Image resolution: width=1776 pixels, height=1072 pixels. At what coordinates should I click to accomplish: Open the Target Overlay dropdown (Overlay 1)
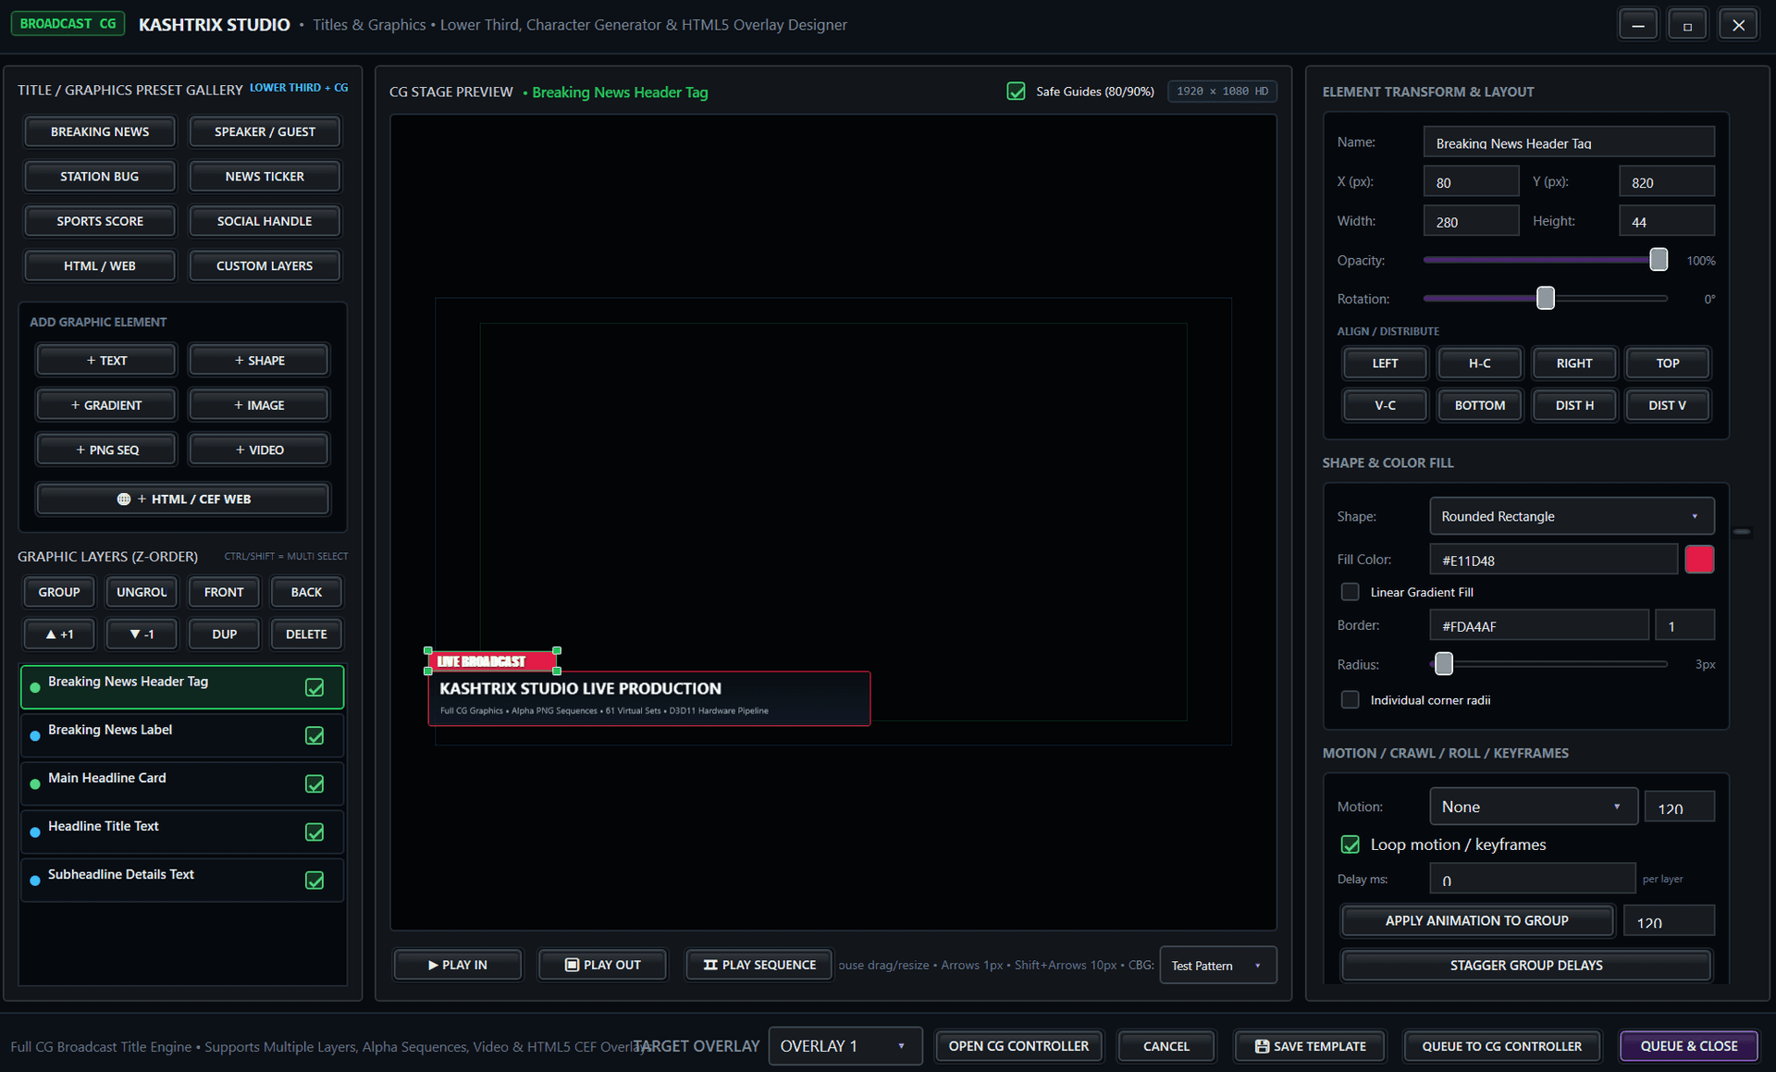point(845,1046)
